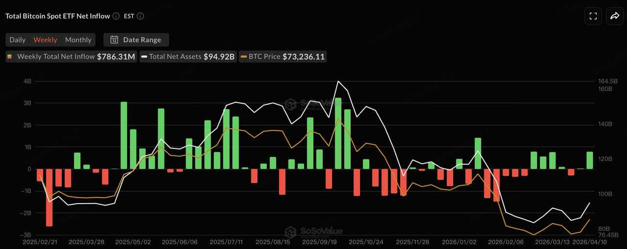Switch to the Monthly view
This screenshot has width=627, height=249.
click(x=78, y=40)
